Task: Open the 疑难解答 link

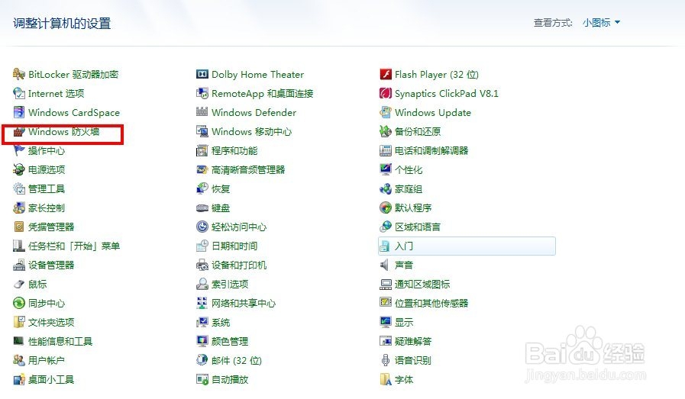Action: (x=413, y=341)
